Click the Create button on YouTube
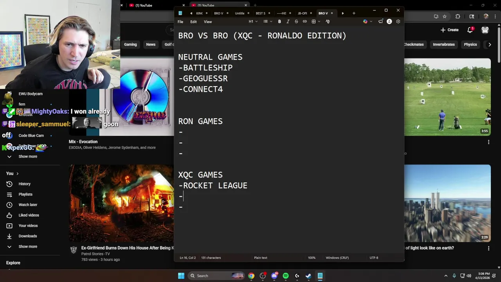This screenshot has width=501, height=282. point(449,30)
